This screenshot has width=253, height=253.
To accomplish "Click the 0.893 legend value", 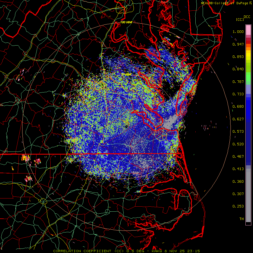I will pos(238,57).
